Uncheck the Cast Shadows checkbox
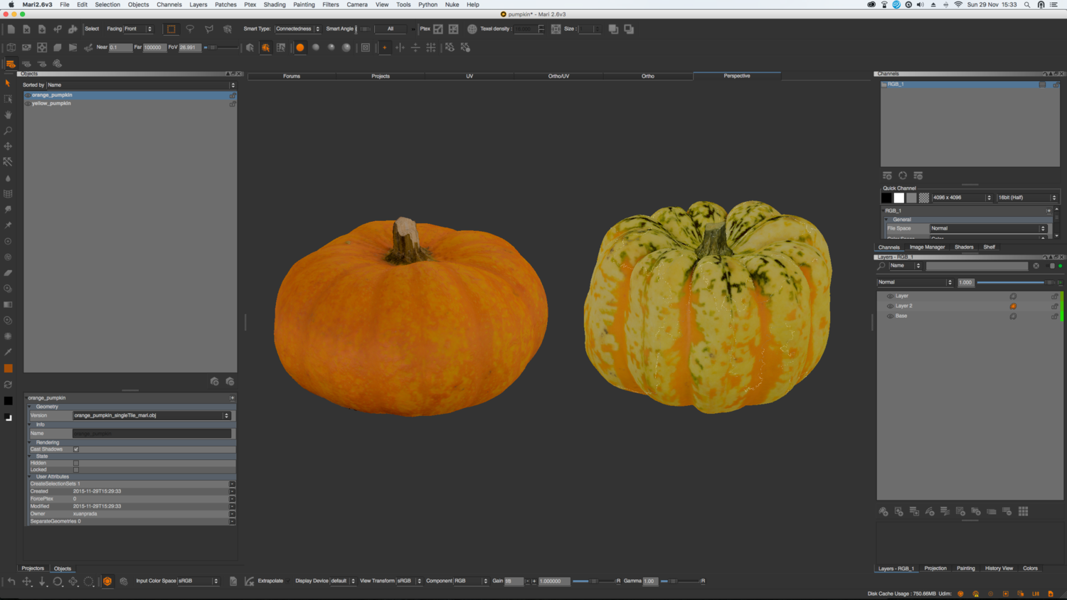The height and width of the screenshot is (600, 1067). [76, 449]
